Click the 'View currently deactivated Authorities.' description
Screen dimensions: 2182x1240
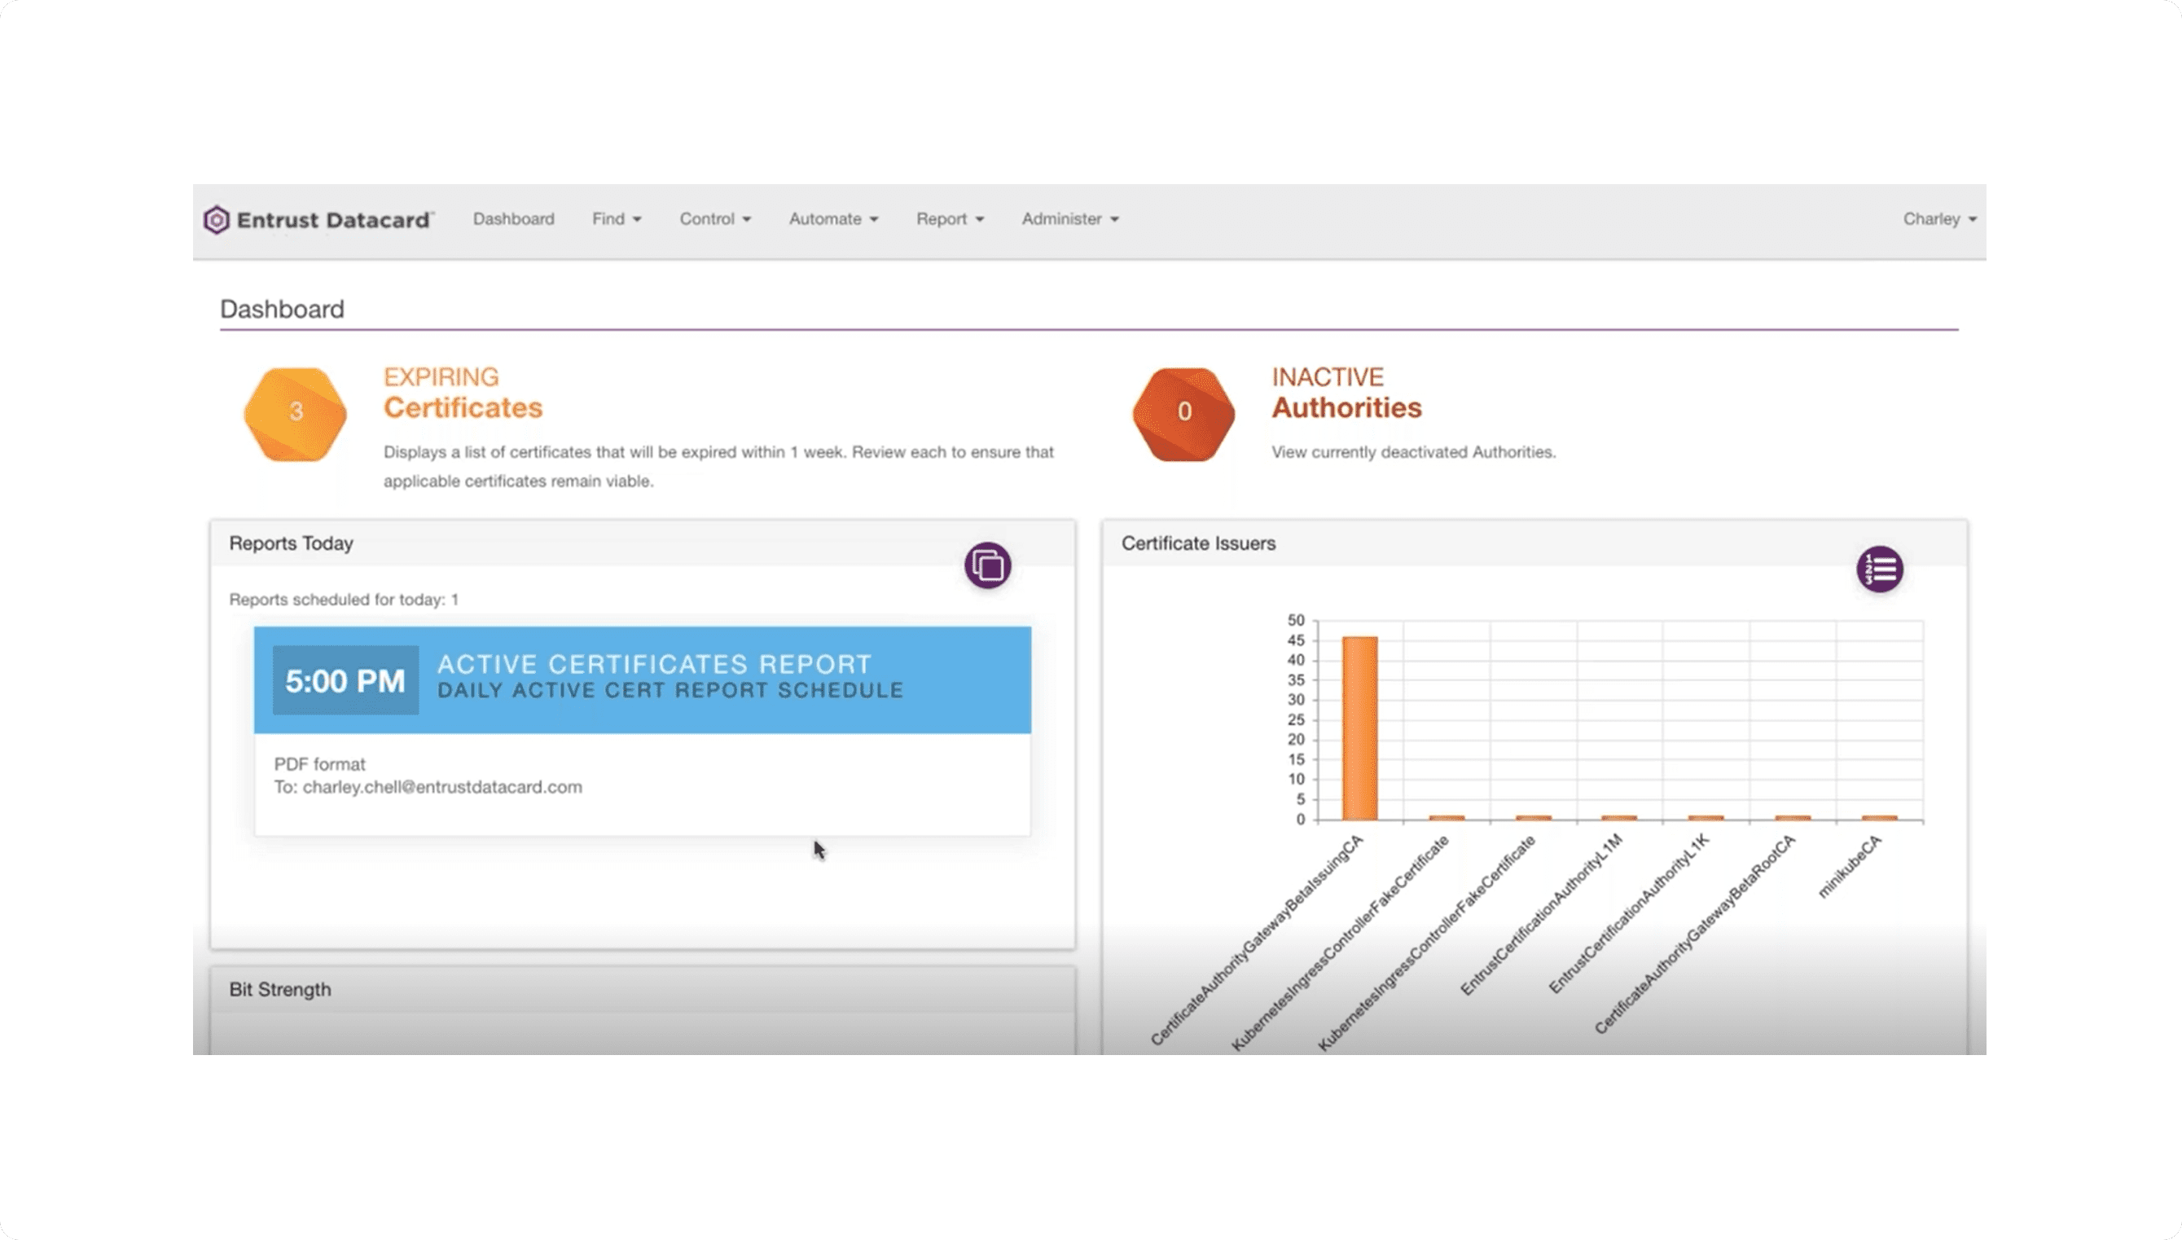click(1413, 452)
